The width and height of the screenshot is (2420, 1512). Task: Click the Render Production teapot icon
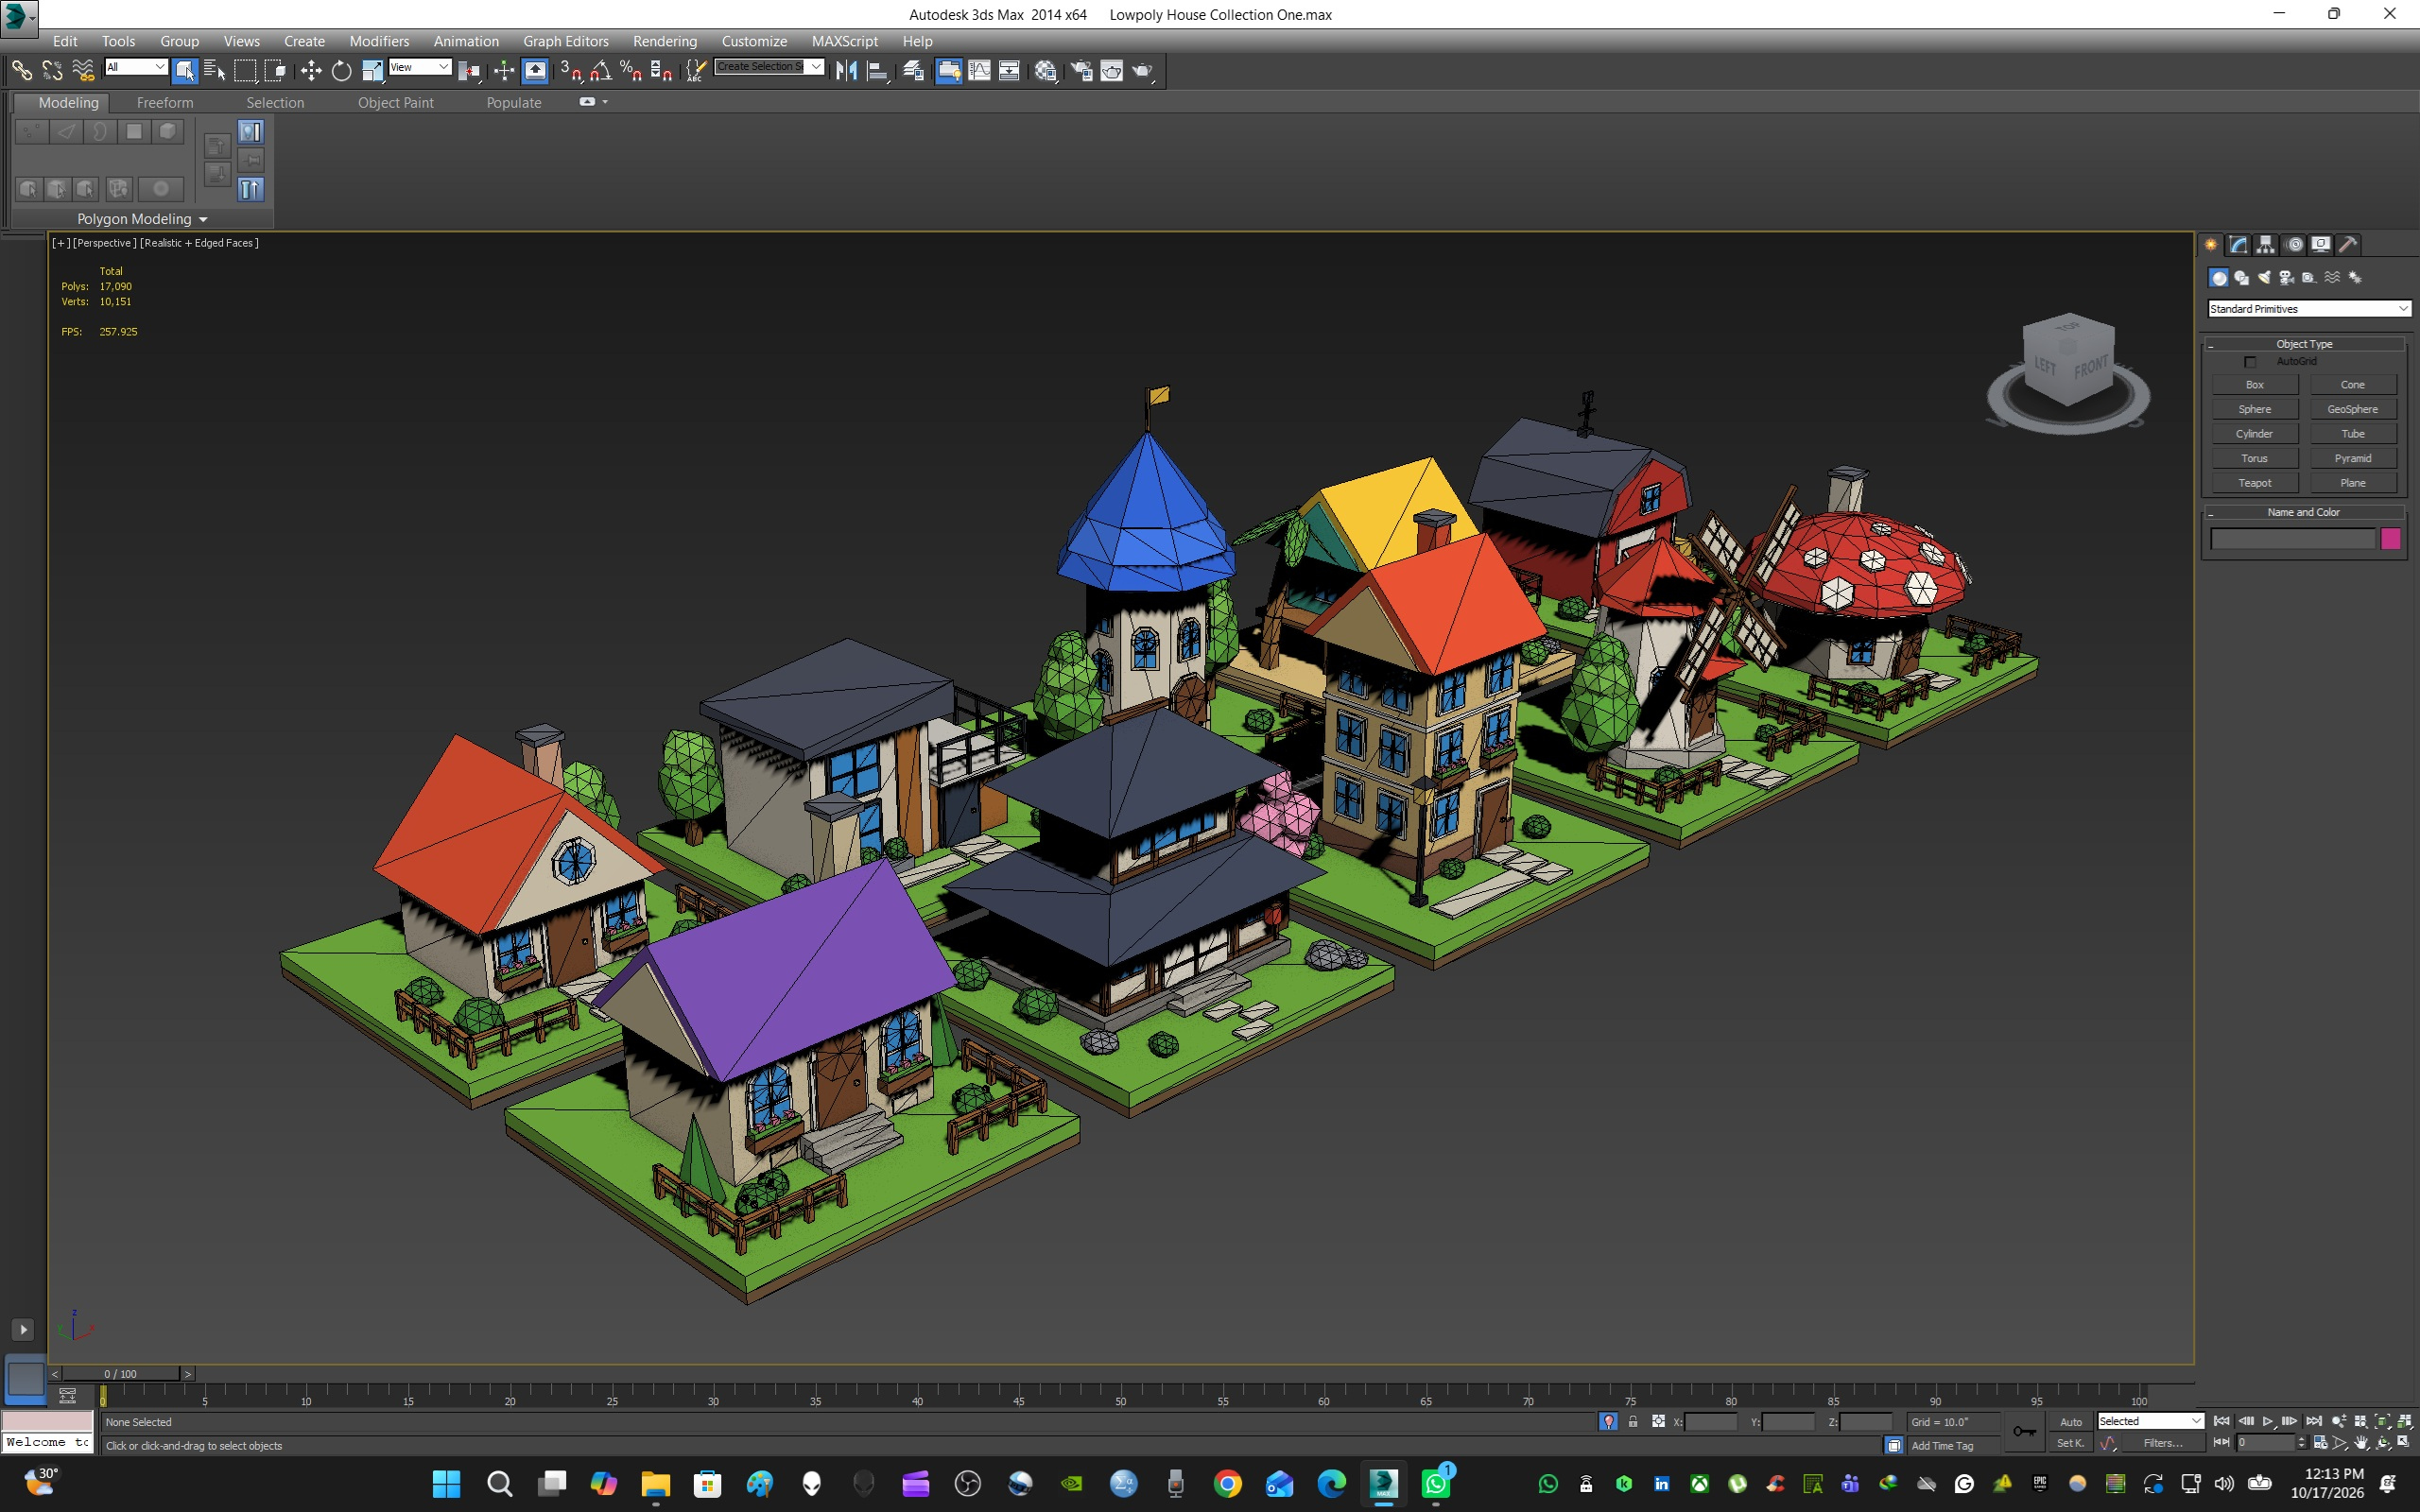coord(1142,70)
